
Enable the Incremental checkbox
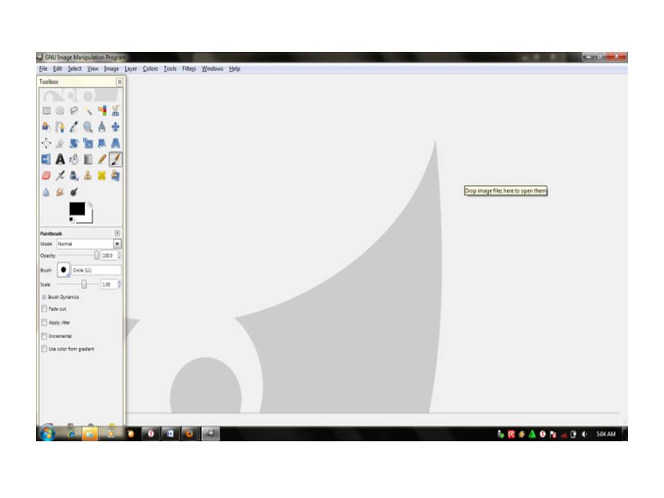[x=44, y=336]
